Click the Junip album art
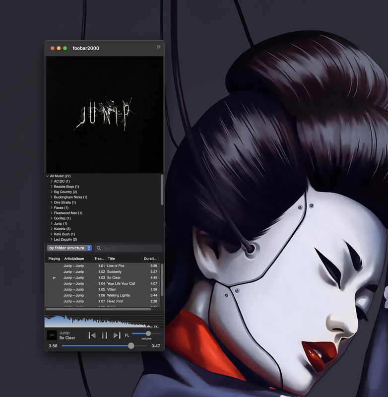Screen dimensions: 388x397 [104, 115]
